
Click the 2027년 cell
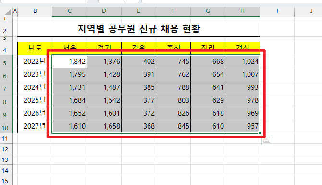(x=35, y=126)
